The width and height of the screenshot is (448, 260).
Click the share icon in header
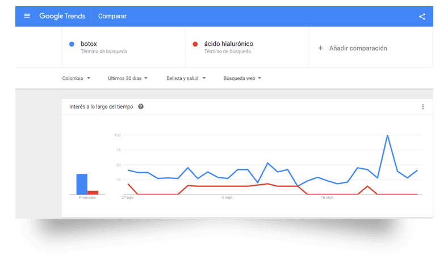point(422,16)
